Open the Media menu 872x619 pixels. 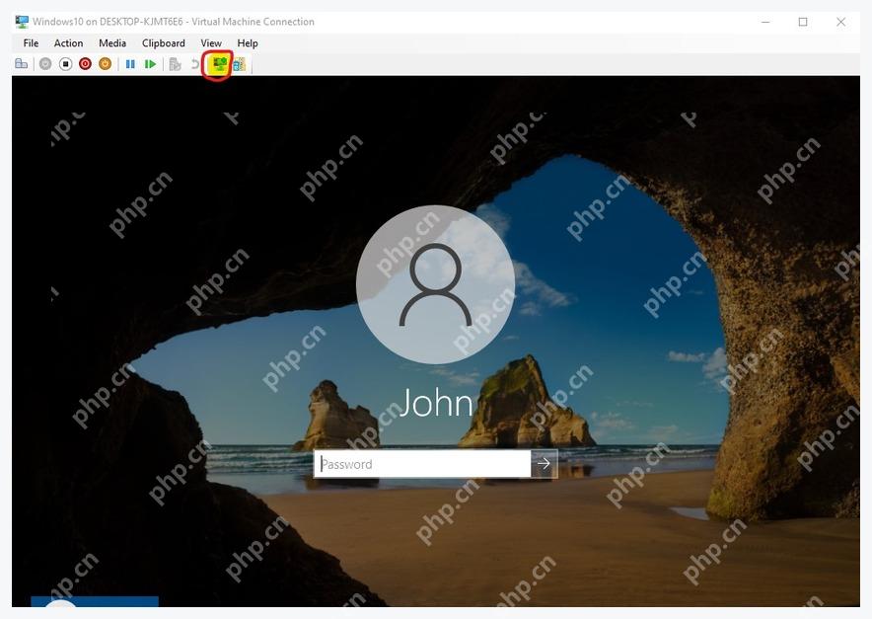[x=112, y=42]
